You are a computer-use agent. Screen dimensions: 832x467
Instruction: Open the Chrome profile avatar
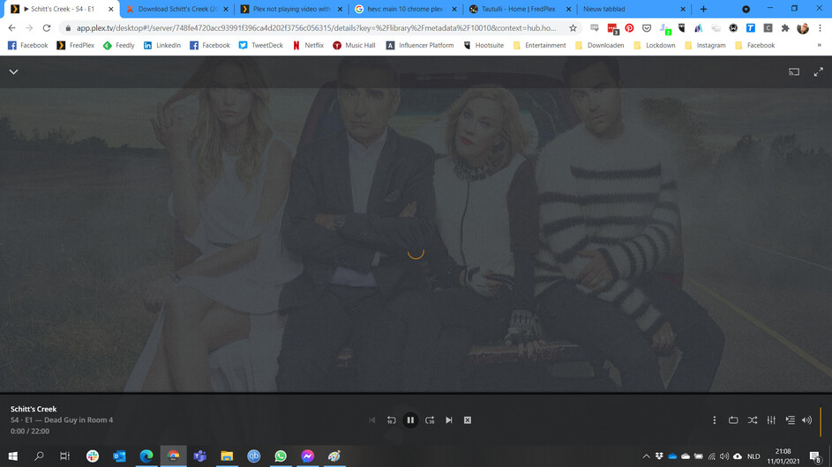pos(803,28)
